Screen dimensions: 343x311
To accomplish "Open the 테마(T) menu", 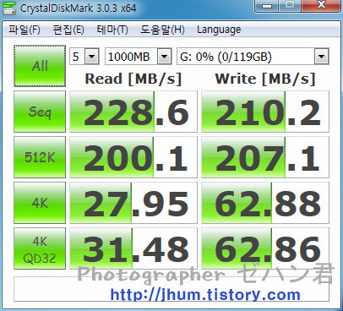I will point(112,30).
